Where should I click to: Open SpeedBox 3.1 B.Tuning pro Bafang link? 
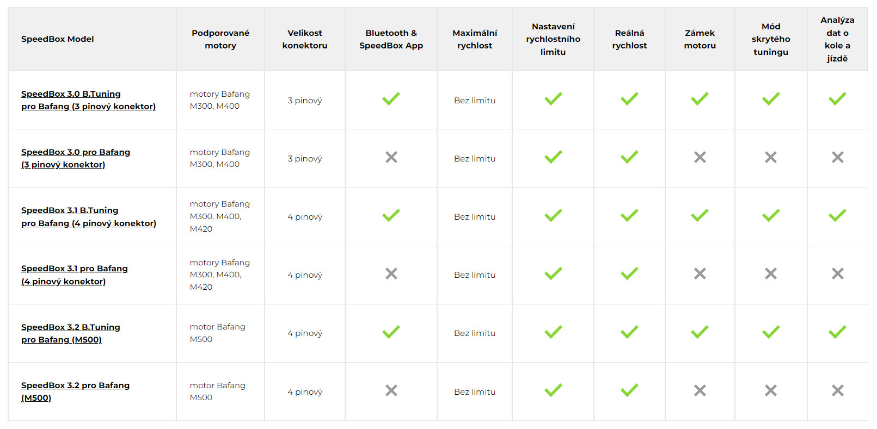[89, 216]
